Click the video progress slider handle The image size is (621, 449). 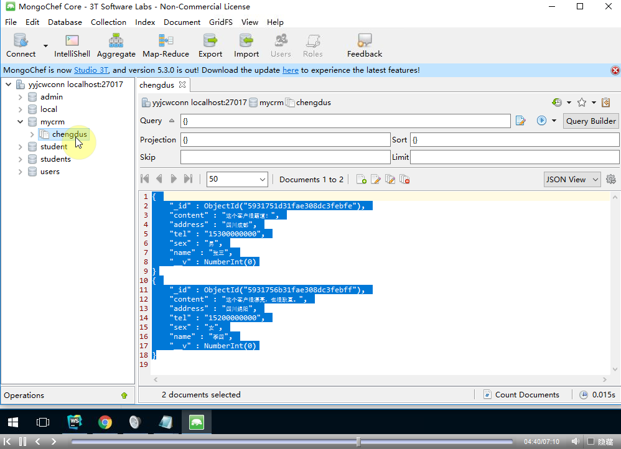(x=358, y=442)
